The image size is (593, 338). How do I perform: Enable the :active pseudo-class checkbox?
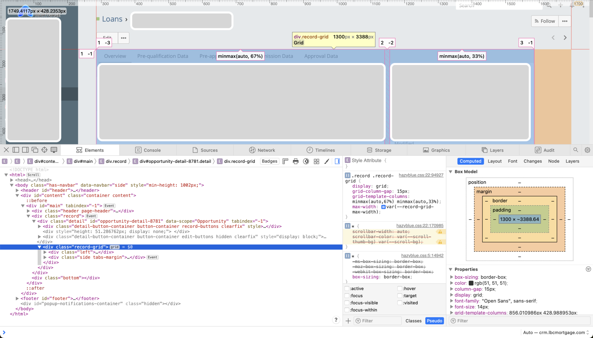347,288
